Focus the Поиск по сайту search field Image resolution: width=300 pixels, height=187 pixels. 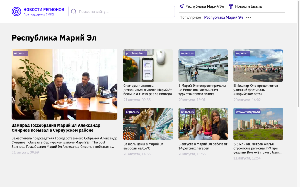point(122,11)
